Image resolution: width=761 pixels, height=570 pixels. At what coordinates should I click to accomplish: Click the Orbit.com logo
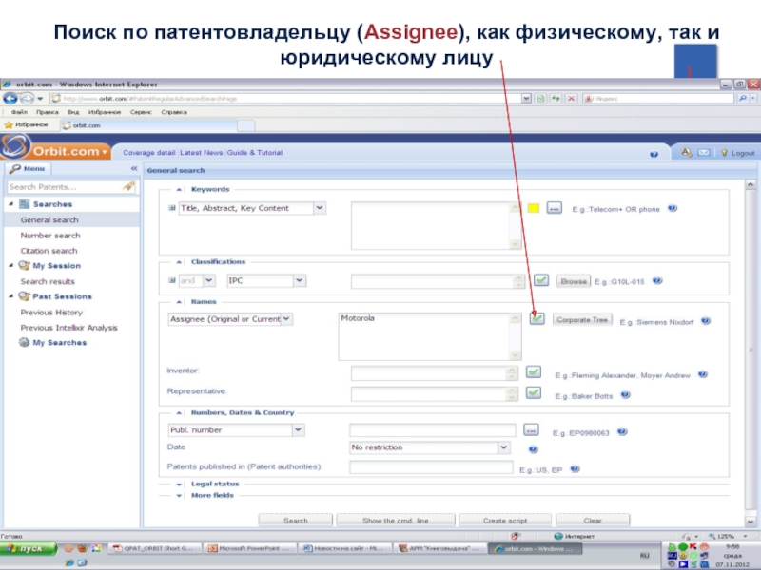(x=55, y=151)
